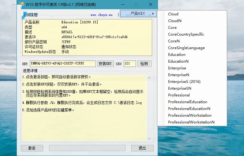Minimize the W10 activation window
Viewport: 244px width, 156px height.
(x=123, y=4)
